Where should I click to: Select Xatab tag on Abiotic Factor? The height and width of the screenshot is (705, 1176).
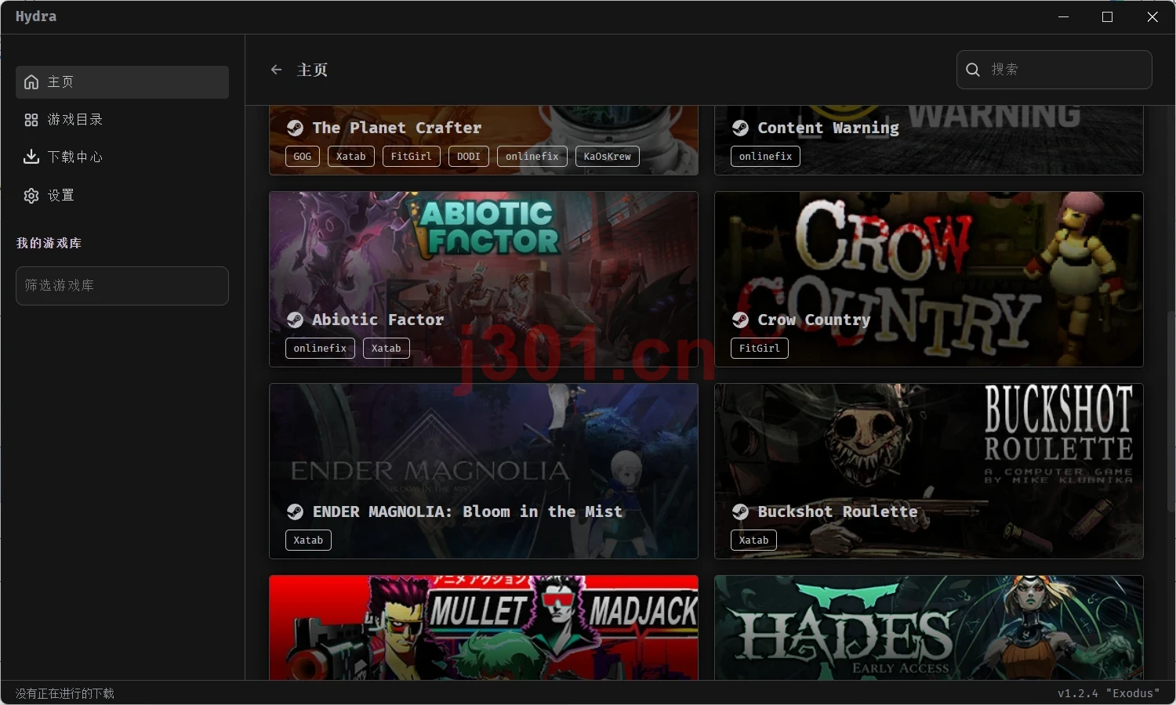click(x=387, y=349)
